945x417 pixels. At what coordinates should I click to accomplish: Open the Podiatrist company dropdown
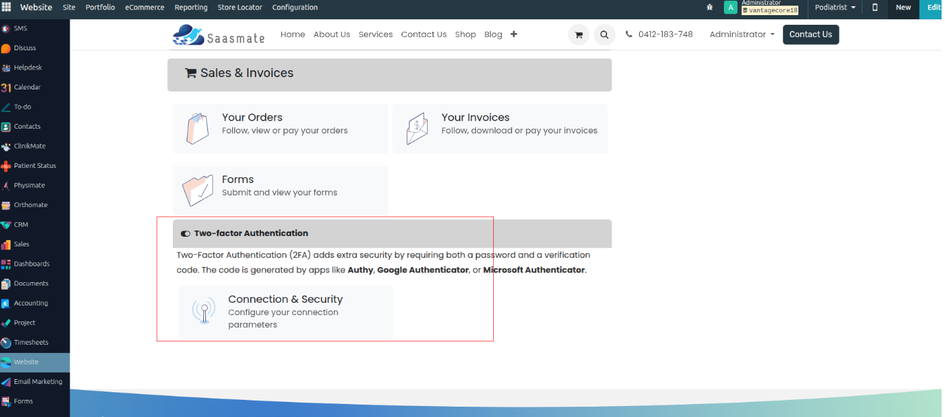click(835, 8)
